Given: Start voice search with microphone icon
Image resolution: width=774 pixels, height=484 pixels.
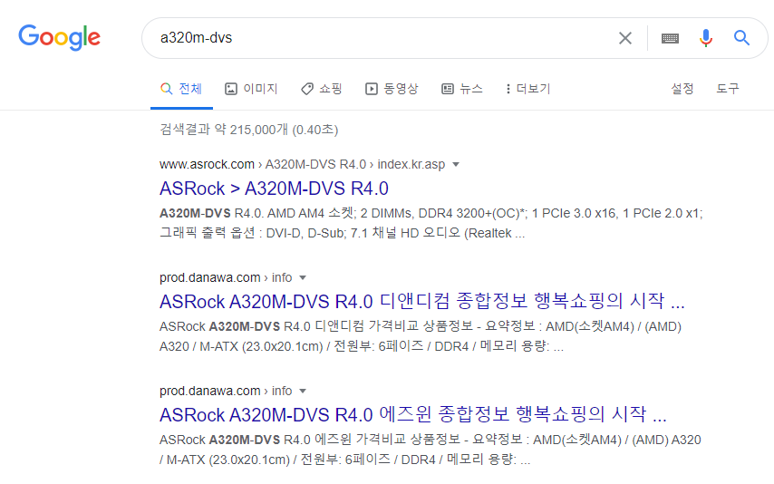Looking at the screenshot, I should 706,37.
